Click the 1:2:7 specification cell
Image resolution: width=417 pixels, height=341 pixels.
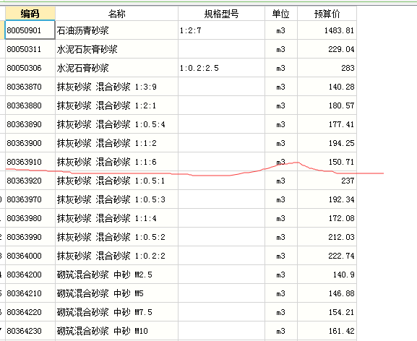tap(221, 30)
